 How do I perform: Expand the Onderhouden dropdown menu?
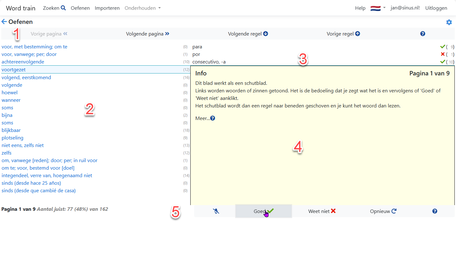(x=143, y=8)
